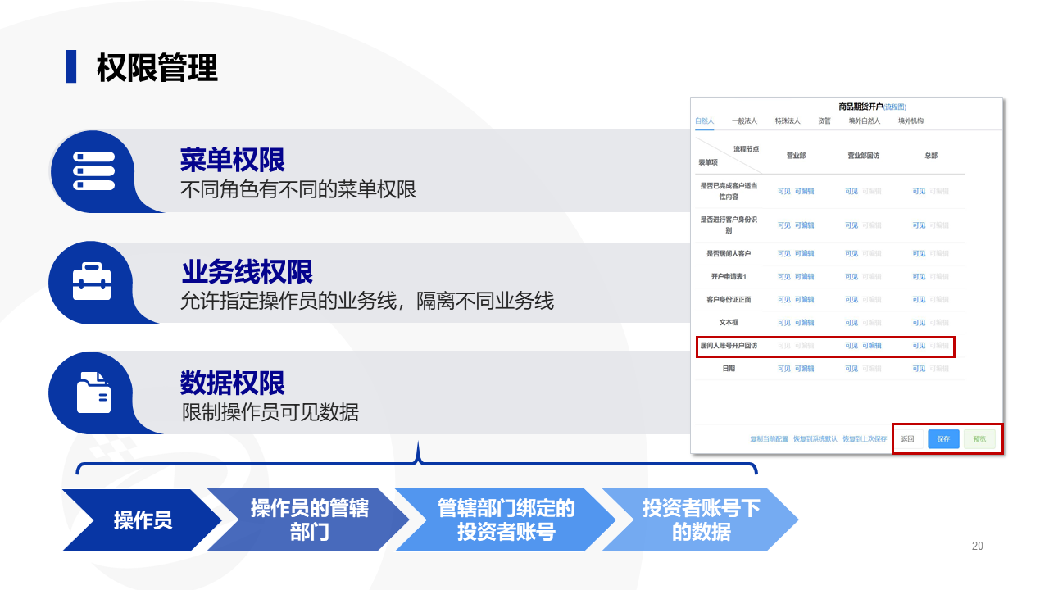The height and width of the screenshot is (590, 1049).
Task: Open the 流程图 link beside 商品期货开户
Action: pyautogui.click(x=895, y=107)
